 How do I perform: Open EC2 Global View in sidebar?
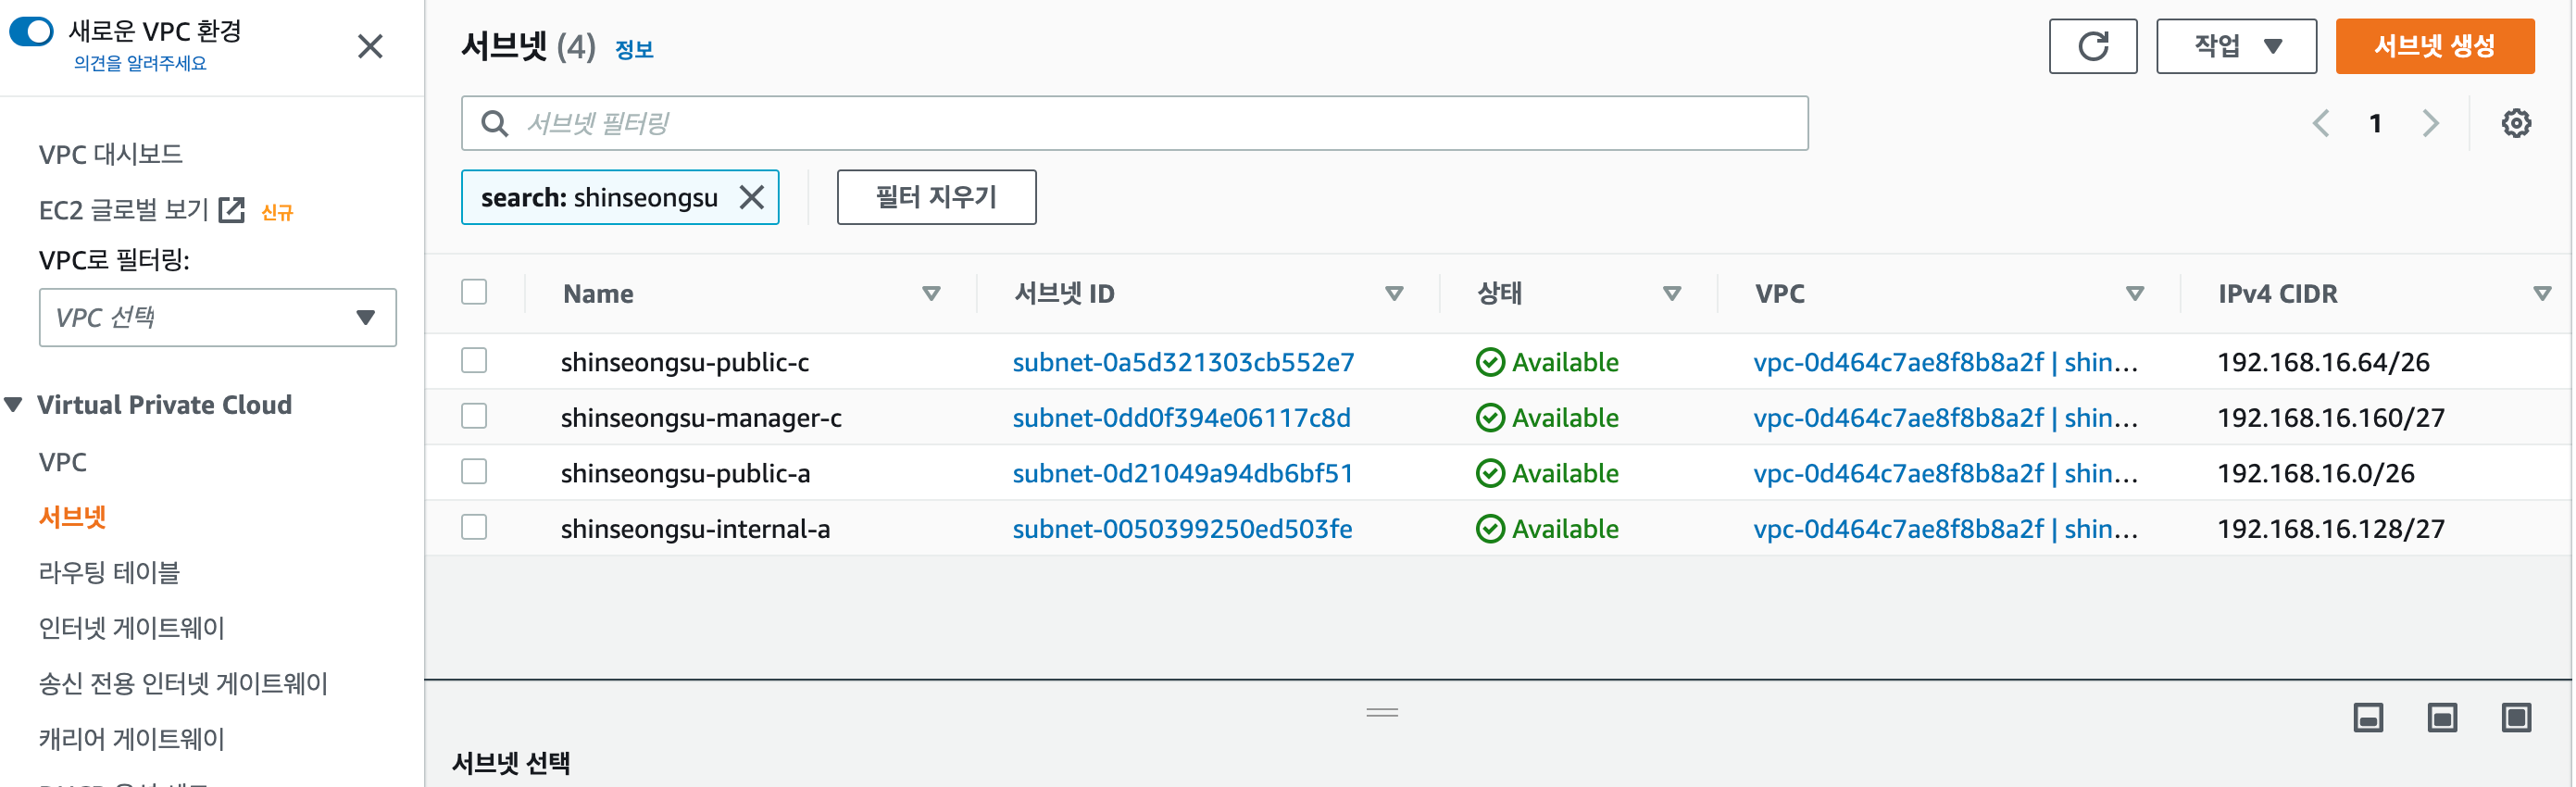pos(123,210)
